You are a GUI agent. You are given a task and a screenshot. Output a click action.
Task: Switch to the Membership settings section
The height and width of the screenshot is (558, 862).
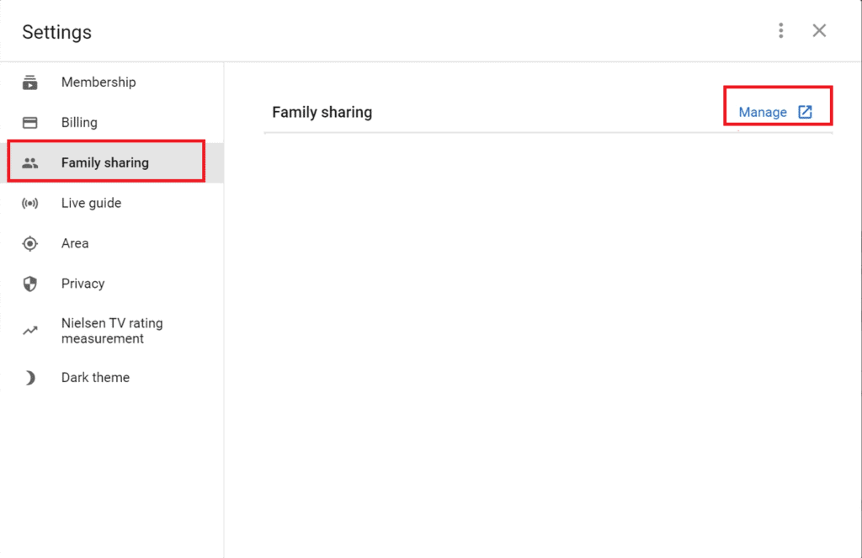pyautogui.click(x=98, y=82)
